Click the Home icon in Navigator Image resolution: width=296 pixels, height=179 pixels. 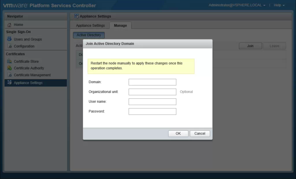tap(9, 25)
